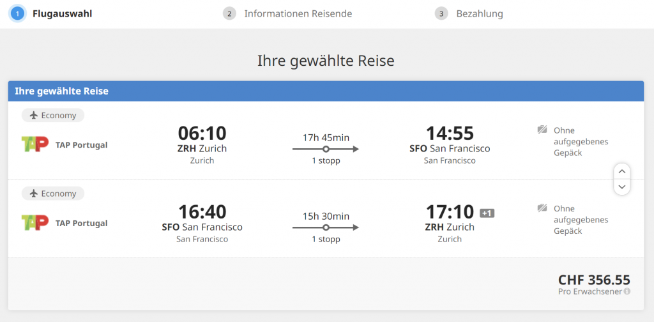654x322 pixels.
Task: Go to the Bezahlung step
Action: pos(480,13)
